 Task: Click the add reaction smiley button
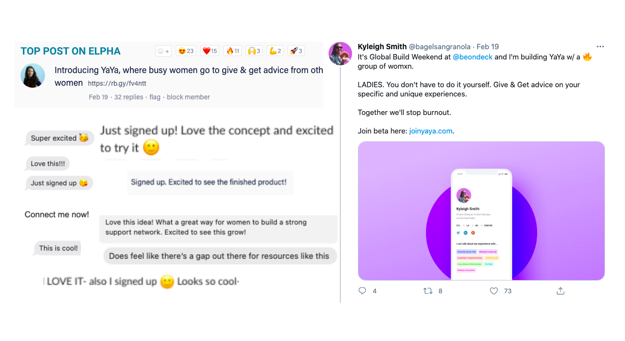[x=164, y=51]
